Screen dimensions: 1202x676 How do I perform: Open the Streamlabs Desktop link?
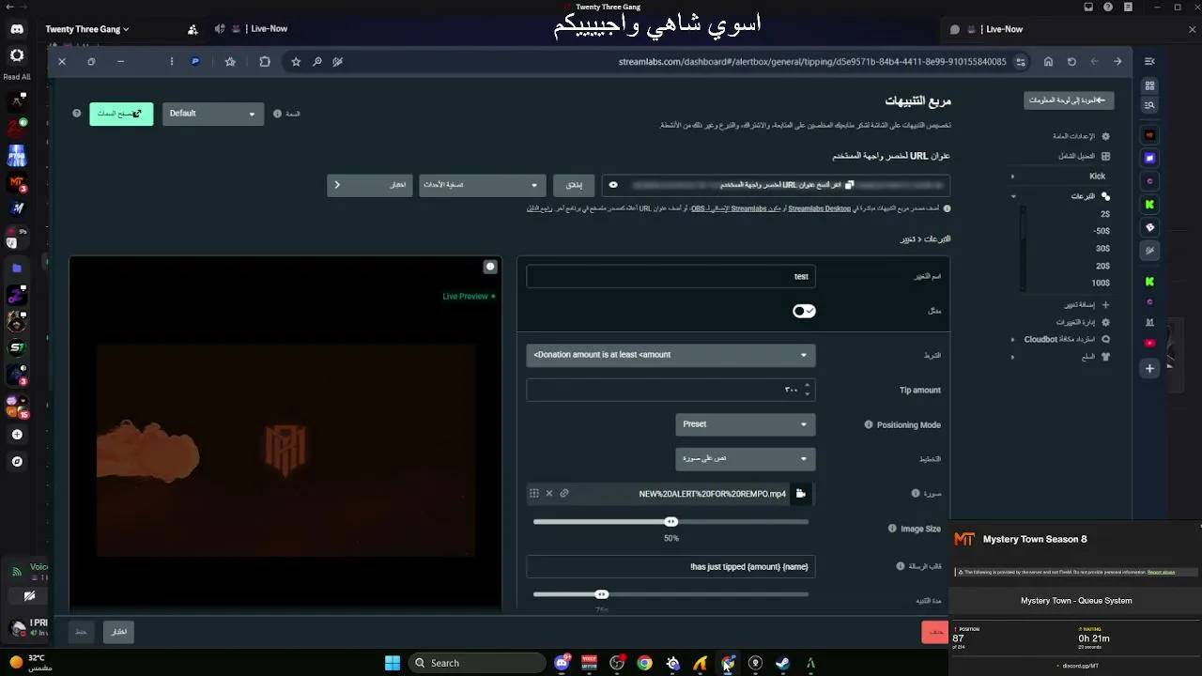(819, 208)
